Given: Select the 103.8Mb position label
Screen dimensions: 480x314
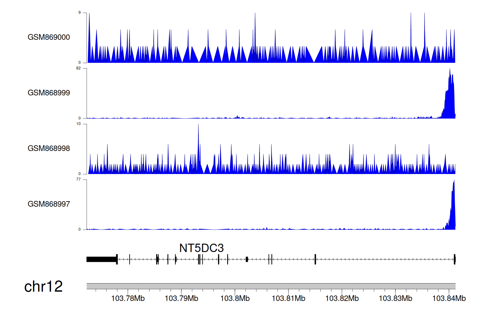Looking at the screenshot, I should (x=235, y=299).
